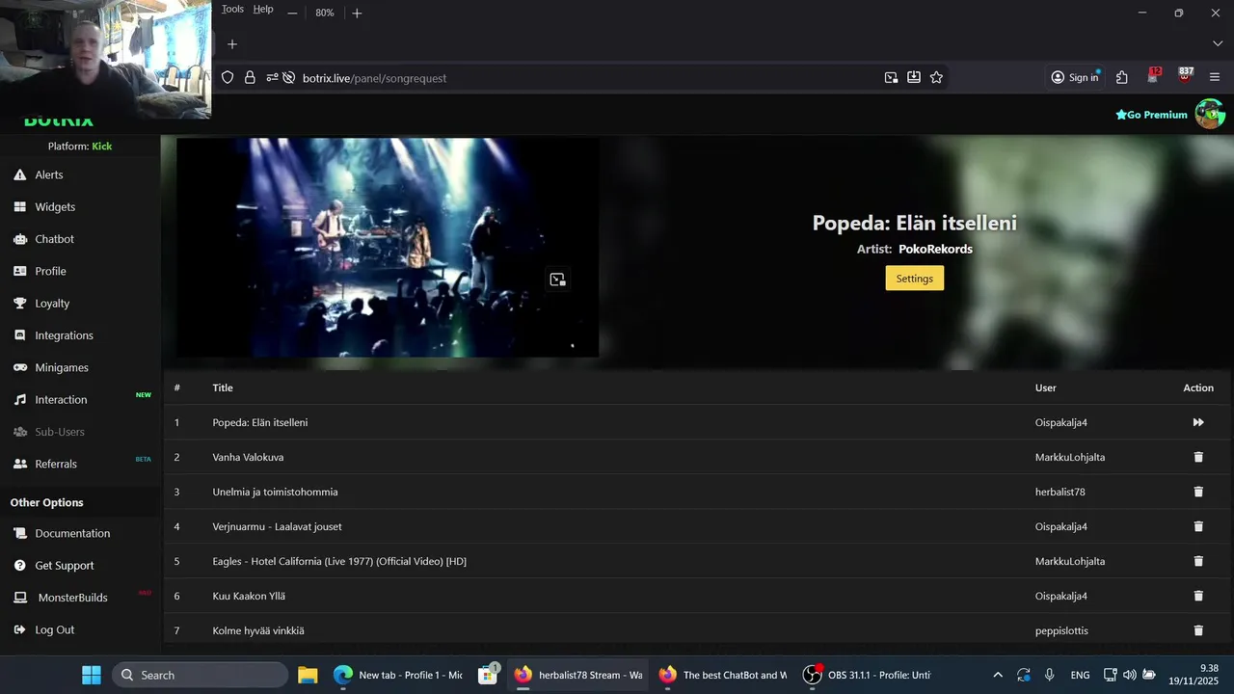1234x694 pixels.
Task: Click the taskbar Search box
Action: [x=200, y=675]
